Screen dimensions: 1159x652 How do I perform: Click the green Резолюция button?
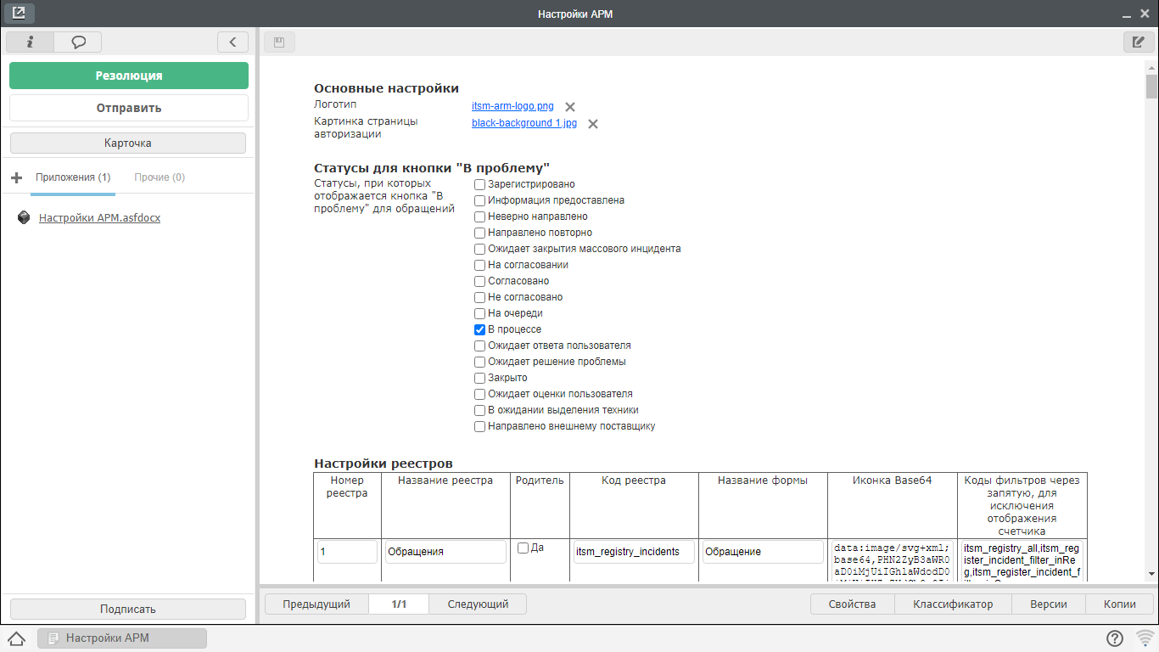129,76
